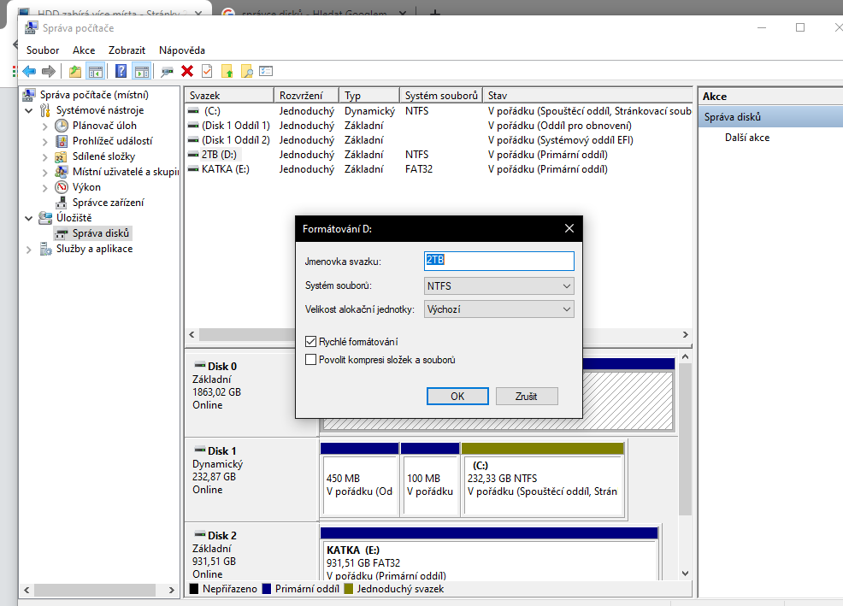Click the blue Back arrow toolbar icon
This screenshot has width=843, height=606.
(x=29, y=71)
